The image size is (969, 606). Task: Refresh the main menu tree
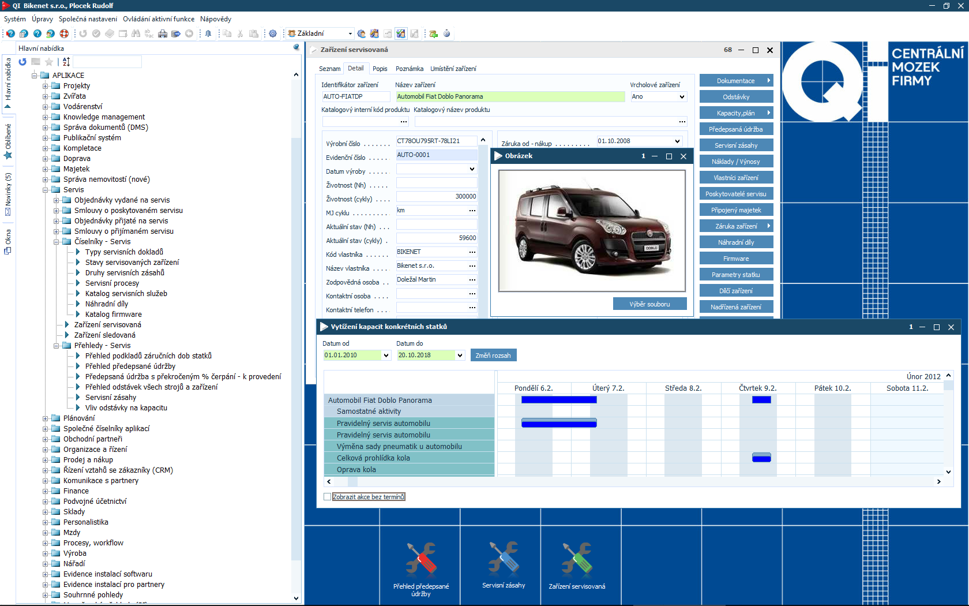pyautogui.click(x=22, y=62)
